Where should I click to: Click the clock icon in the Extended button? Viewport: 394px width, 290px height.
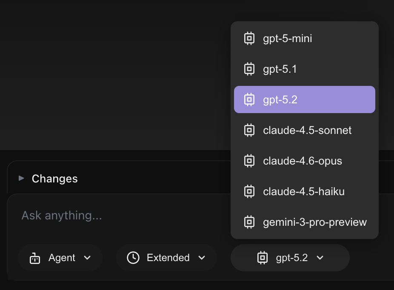tap(132, 258)
